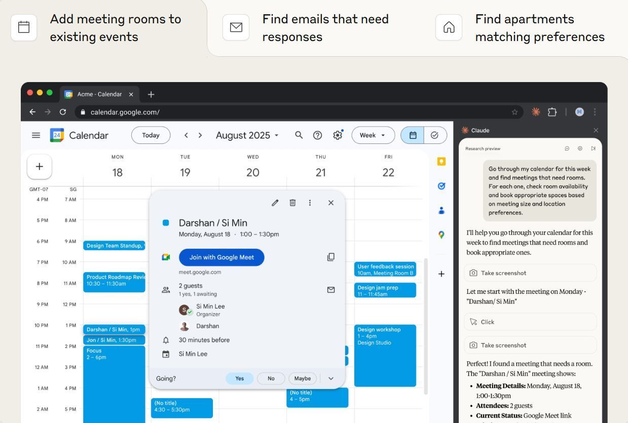Open Google Maps in side panel
The image size is (628, 423).
pyautogui.click(x=441, y=235)
